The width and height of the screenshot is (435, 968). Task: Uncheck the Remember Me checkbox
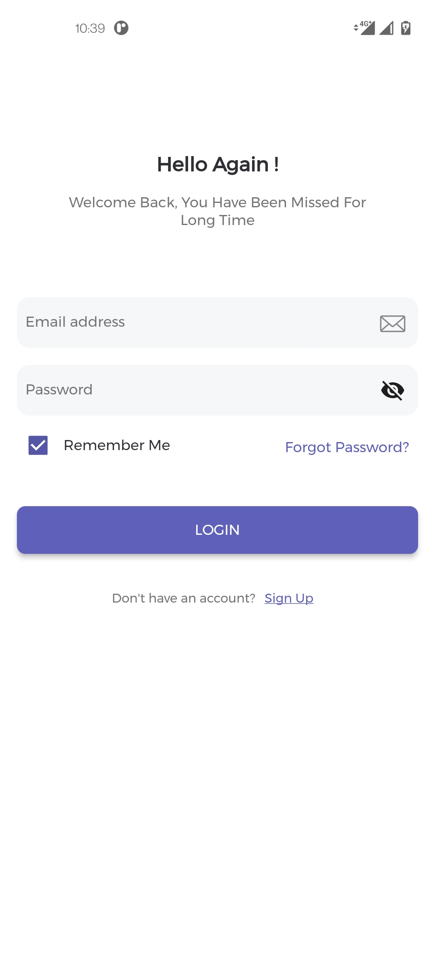(38, 445)
